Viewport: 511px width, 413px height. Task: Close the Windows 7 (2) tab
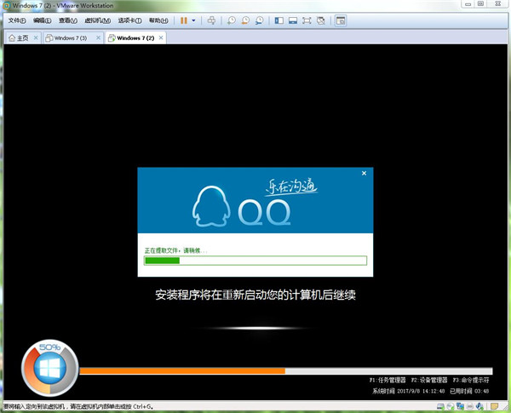tap(161, 37)
